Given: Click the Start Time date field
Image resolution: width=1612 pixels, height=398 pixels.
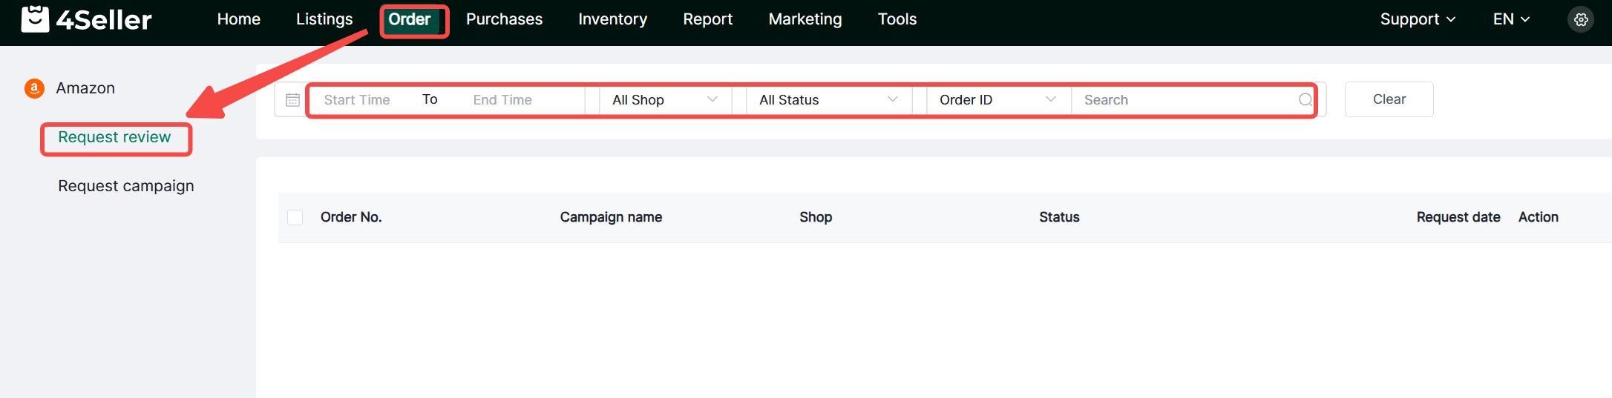Looking at the screenshot, I should [357, 100].
